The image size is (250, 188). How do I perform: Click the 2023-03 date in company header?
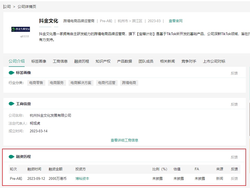(x=154, y=21)
